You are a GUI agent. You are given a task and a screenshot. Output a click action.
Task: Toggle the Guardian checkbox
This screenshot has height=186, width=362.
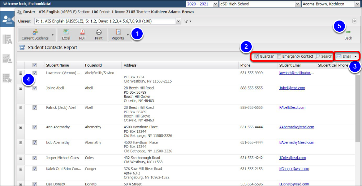[x=256, y=57]
